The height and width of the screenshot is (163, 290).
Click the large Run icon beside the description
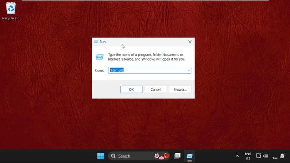pyautogui.click(x=100, y=57)
